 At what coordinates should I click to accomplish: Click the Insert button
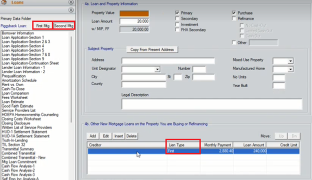pyautogui.click(x=118, y=136)
